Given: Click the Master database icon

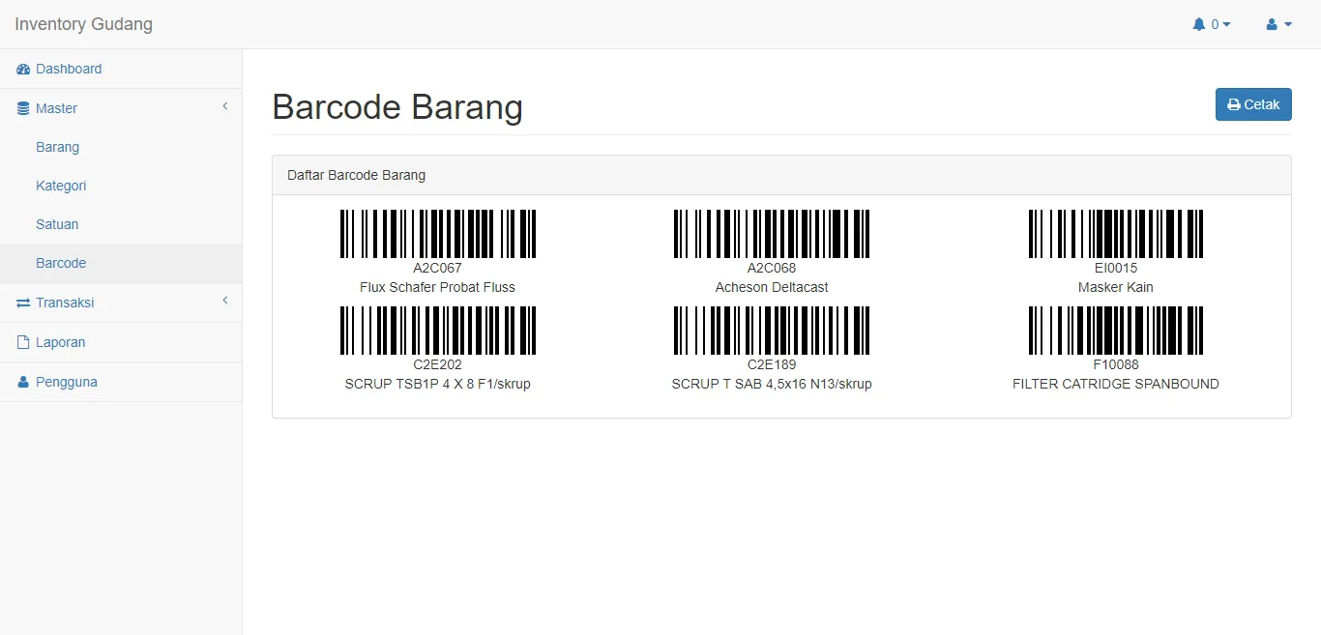Looking at the screenshot, I should tap(23, 109).
